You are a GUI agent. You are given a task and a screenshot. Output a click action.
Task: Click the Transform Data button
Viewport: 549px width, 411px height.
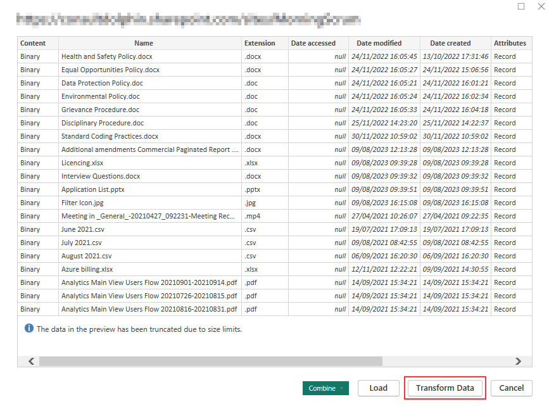(445, 388)
